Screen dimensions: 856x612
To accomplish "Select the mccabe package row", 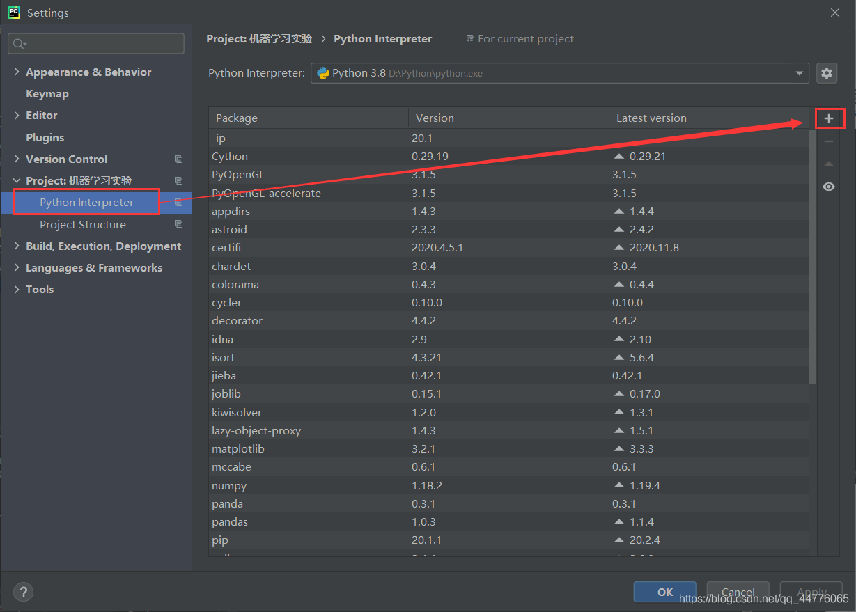I will [x=508, y=466].
